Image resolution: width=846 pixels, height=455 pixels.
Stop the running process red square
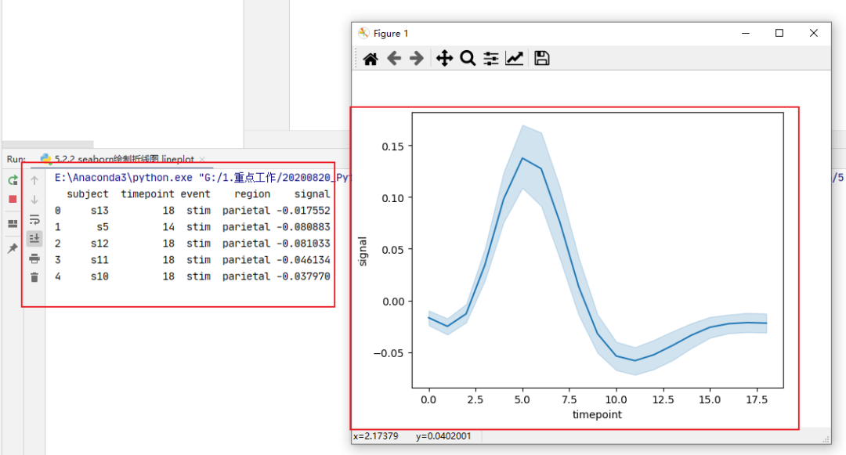click(13, 200)
